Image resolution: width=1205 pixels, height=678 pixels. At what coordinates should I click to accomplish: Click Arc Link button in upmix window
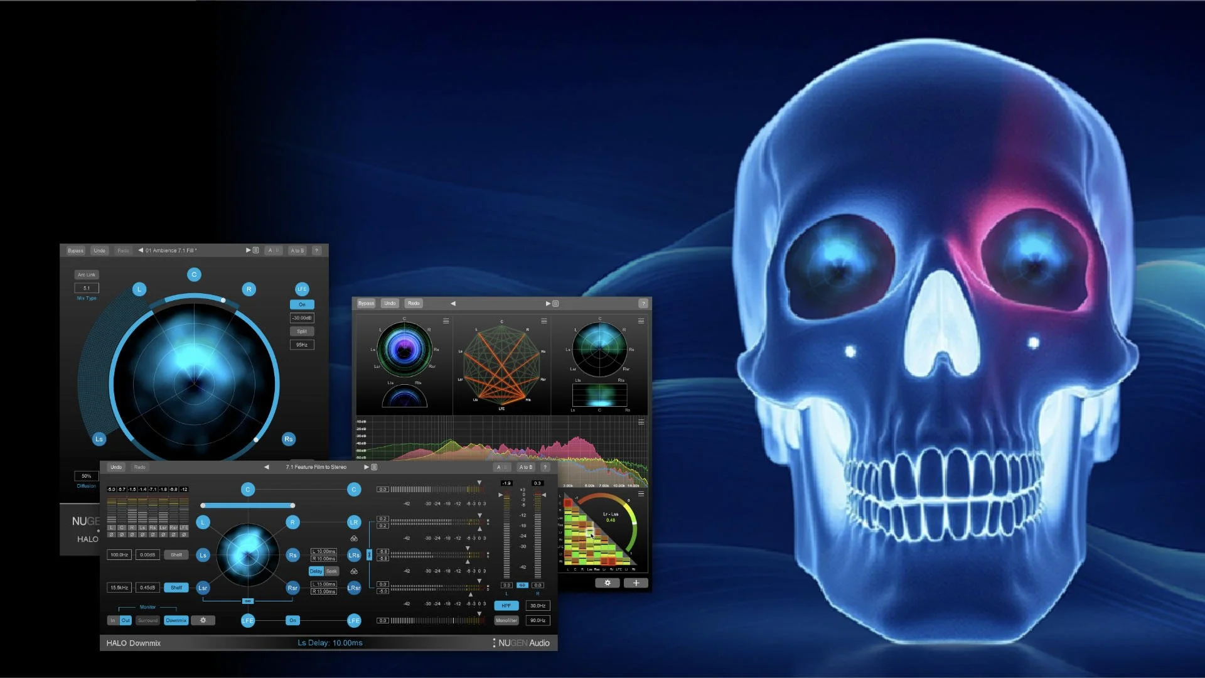tap(87, 275)
